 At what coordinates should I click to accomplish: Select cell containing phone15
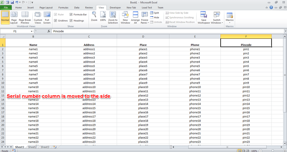(x=195, y=108)
